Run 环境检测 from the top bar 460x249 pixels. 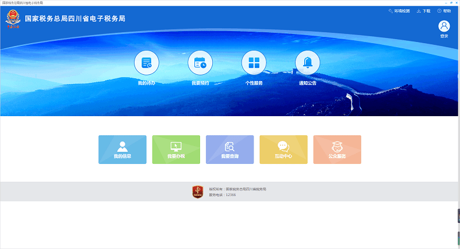[x=399, y=11]
